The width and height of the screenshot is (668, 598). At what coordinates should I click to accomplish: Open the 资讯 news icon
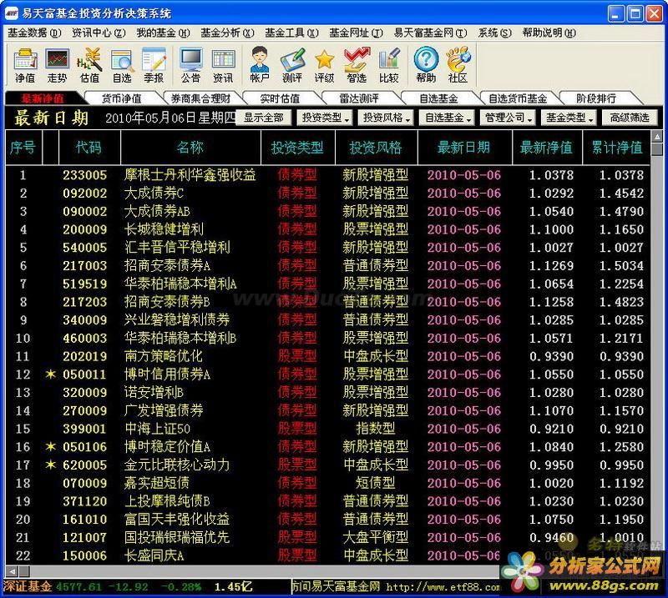(x=223, y=65)
